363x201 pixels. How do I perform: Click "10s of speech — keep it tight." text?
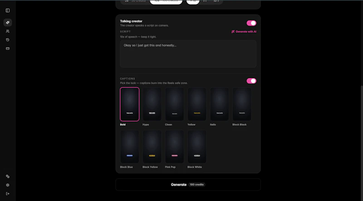coord(138,37)
